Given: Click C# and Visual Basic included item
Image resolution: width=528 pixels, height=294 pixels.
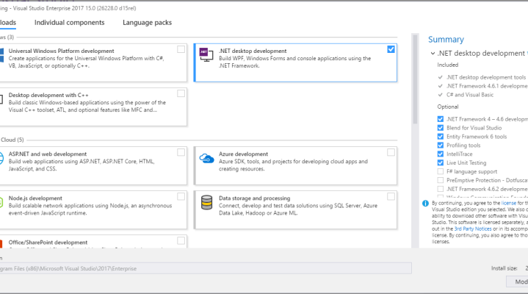Looking at the screenshot, I should click(470, 95).
